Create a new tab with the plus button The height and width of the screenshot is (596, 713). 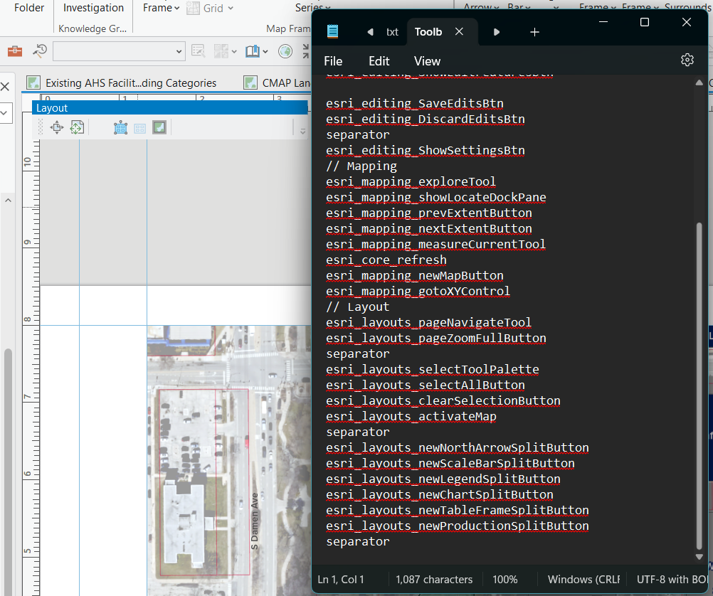click(x=534, y=31)
